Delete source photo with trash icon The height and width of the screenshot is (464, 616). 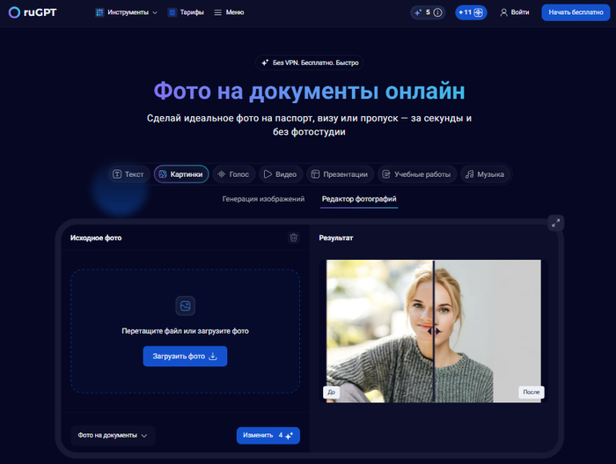[294, 238]
